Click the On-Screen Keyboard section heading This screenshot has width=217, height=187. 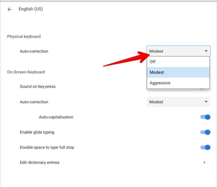[x=26, y=72]
